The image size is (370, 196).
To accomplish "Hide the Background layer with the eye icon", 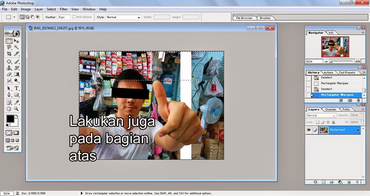I will coord(309,130).
